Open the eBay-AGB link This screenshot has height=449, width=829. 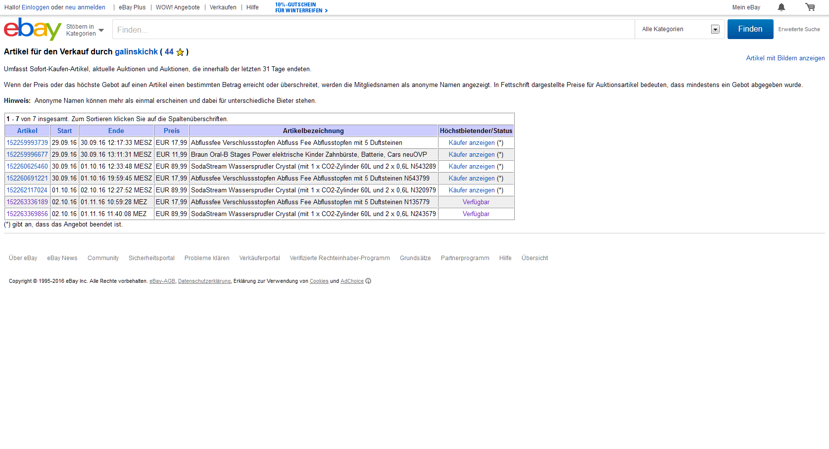pyautogui.click(x=162, y=281)
